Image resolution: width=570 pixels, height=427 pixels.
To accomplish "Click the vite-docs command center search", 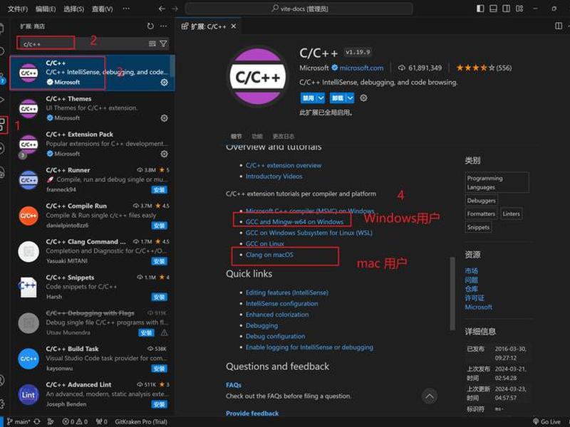I will coord(299,9).
